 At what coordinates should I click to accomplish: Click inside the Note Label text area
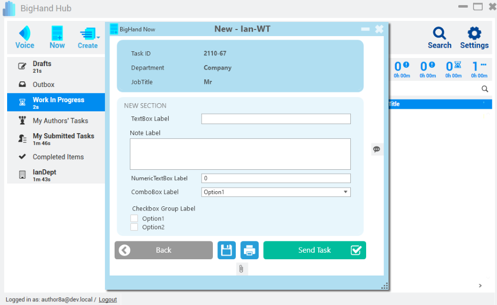point(240,154)
